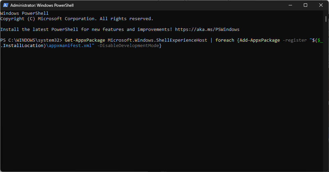Minimize the PowerShell window
Viewport: 329px width, 172px height.
pos(290,5)
